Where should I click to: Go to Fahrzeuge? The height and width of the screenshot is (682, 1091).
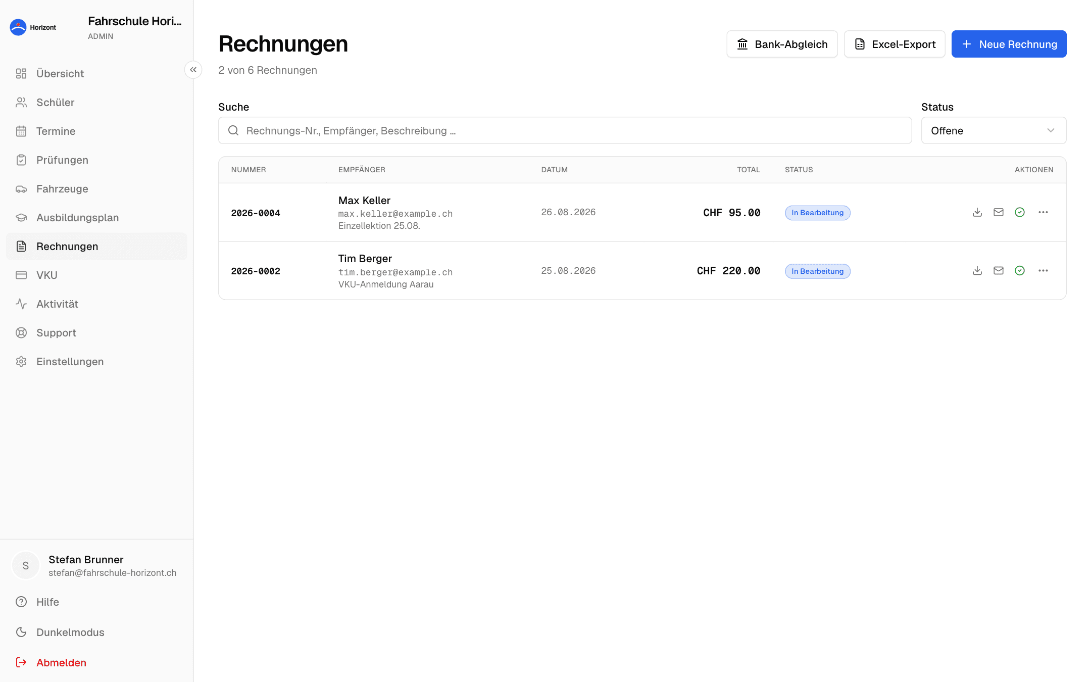coord(96,189)
